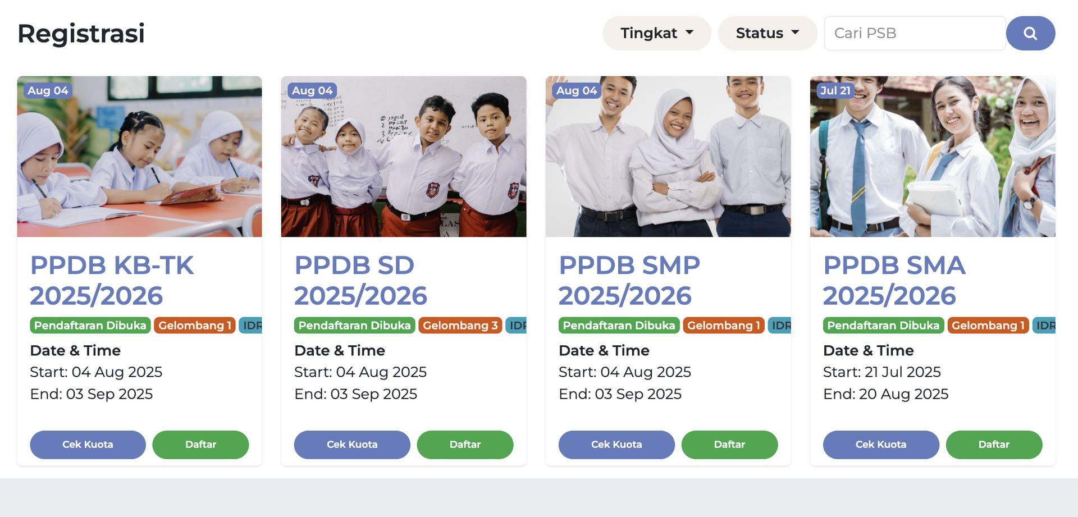This screenshot has height=517, width=1078.
Task: Open the PPDB KB-TK card photo
Action: coord(139,157)
